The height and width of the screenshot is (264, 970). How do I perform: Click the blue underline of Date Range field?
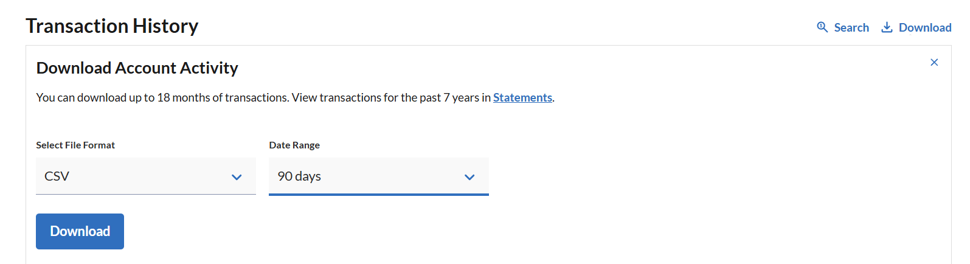coord(379,195)
